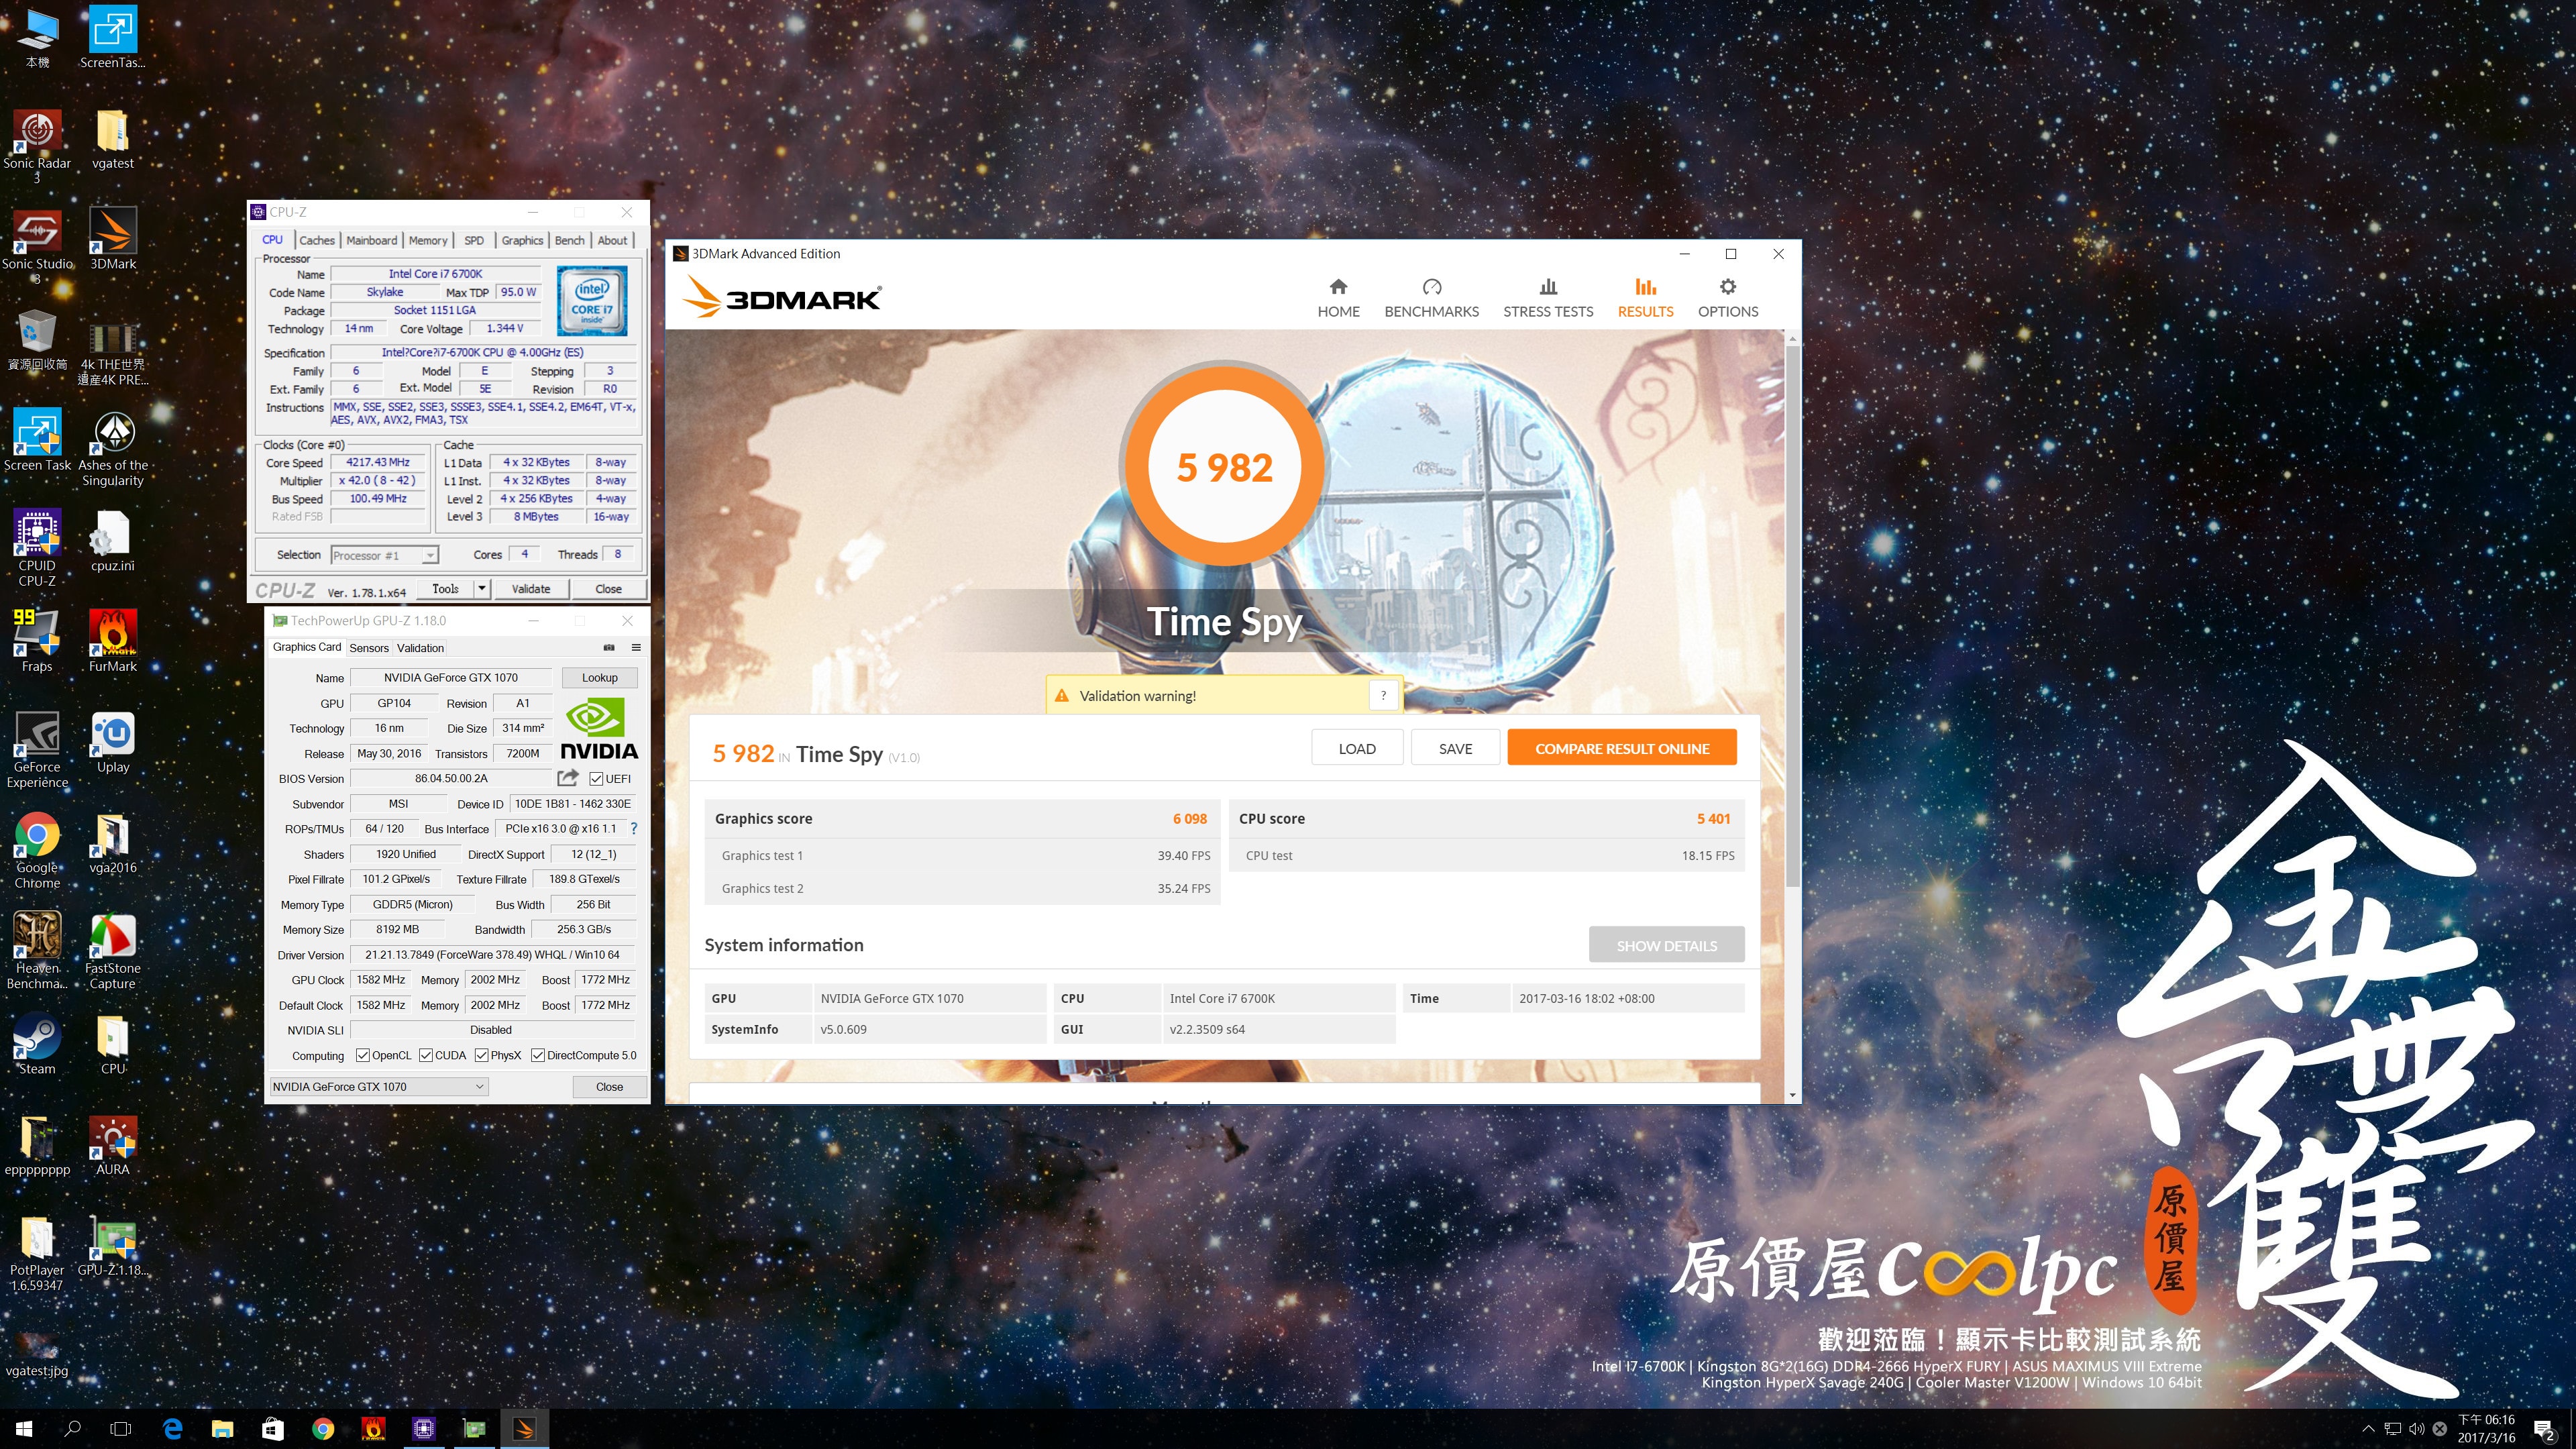
Task: Open Google Chrome desktop shortcut
Action: [x=37, y=851]
